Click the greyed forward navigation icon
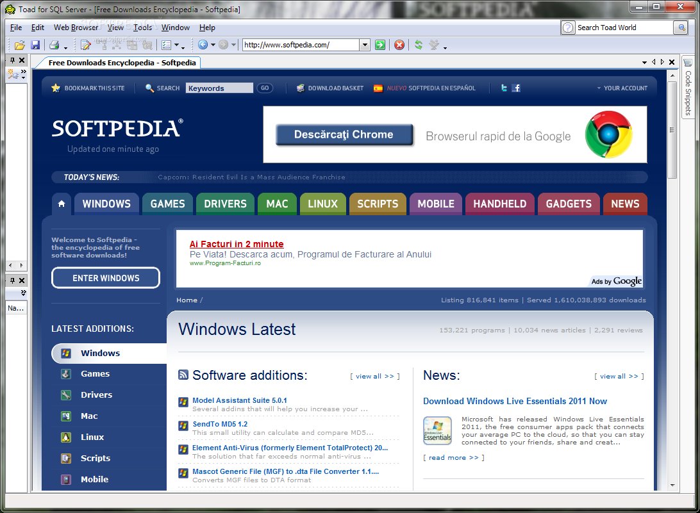 point(224,45)
